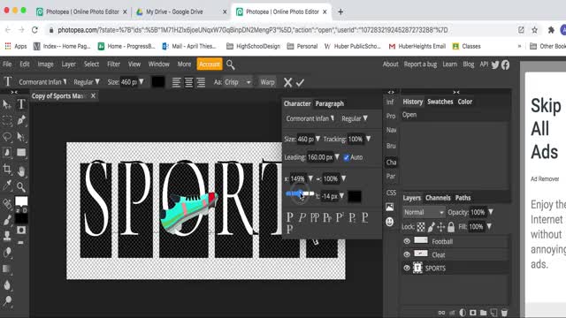Select the Lasso tool

pos(7,137)
